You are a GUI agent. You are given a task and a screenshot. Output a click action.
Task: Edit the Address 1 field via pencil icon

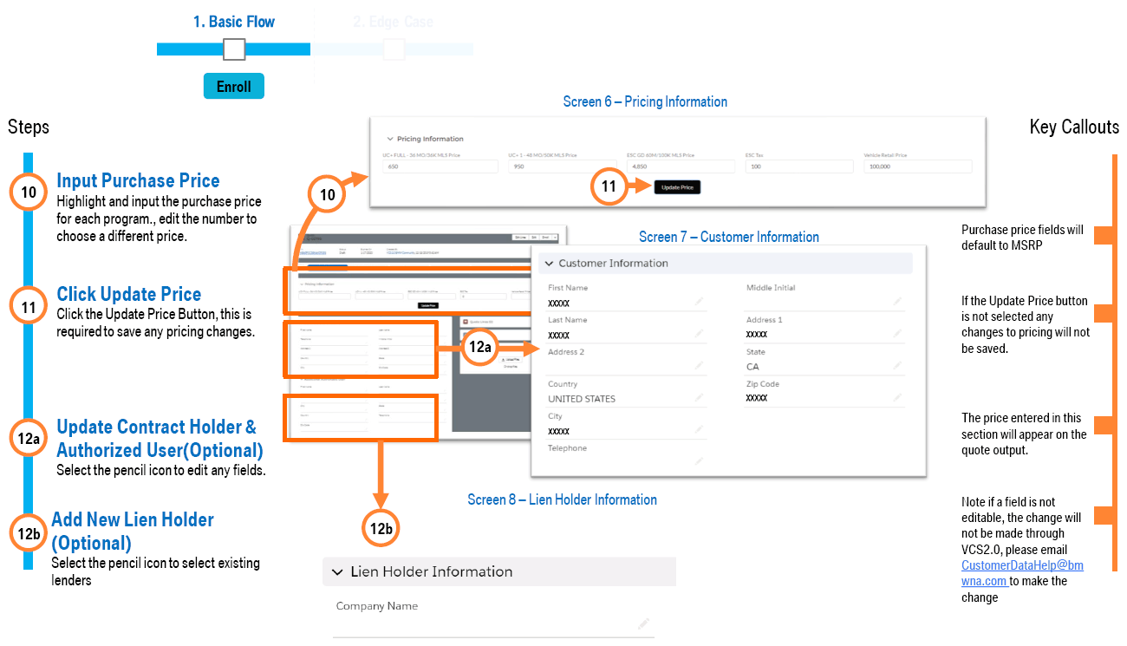pyautogui.click(x=897, y=334)
